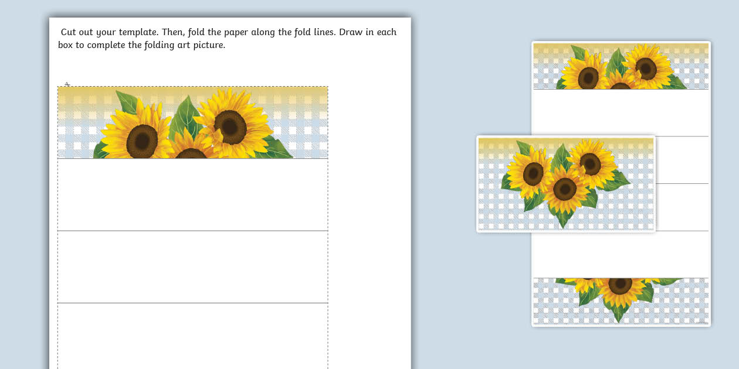Click the center sunflower on the folded card
The height and width of the screenshot is (369, 739).
point(565,189)
